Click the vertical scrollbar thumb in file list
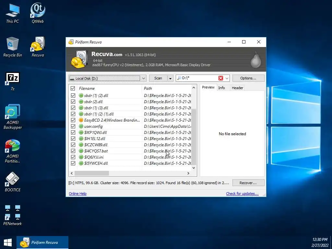Image resolution: width=332 pixels, height=249 pixels. (x=194, y=137)
